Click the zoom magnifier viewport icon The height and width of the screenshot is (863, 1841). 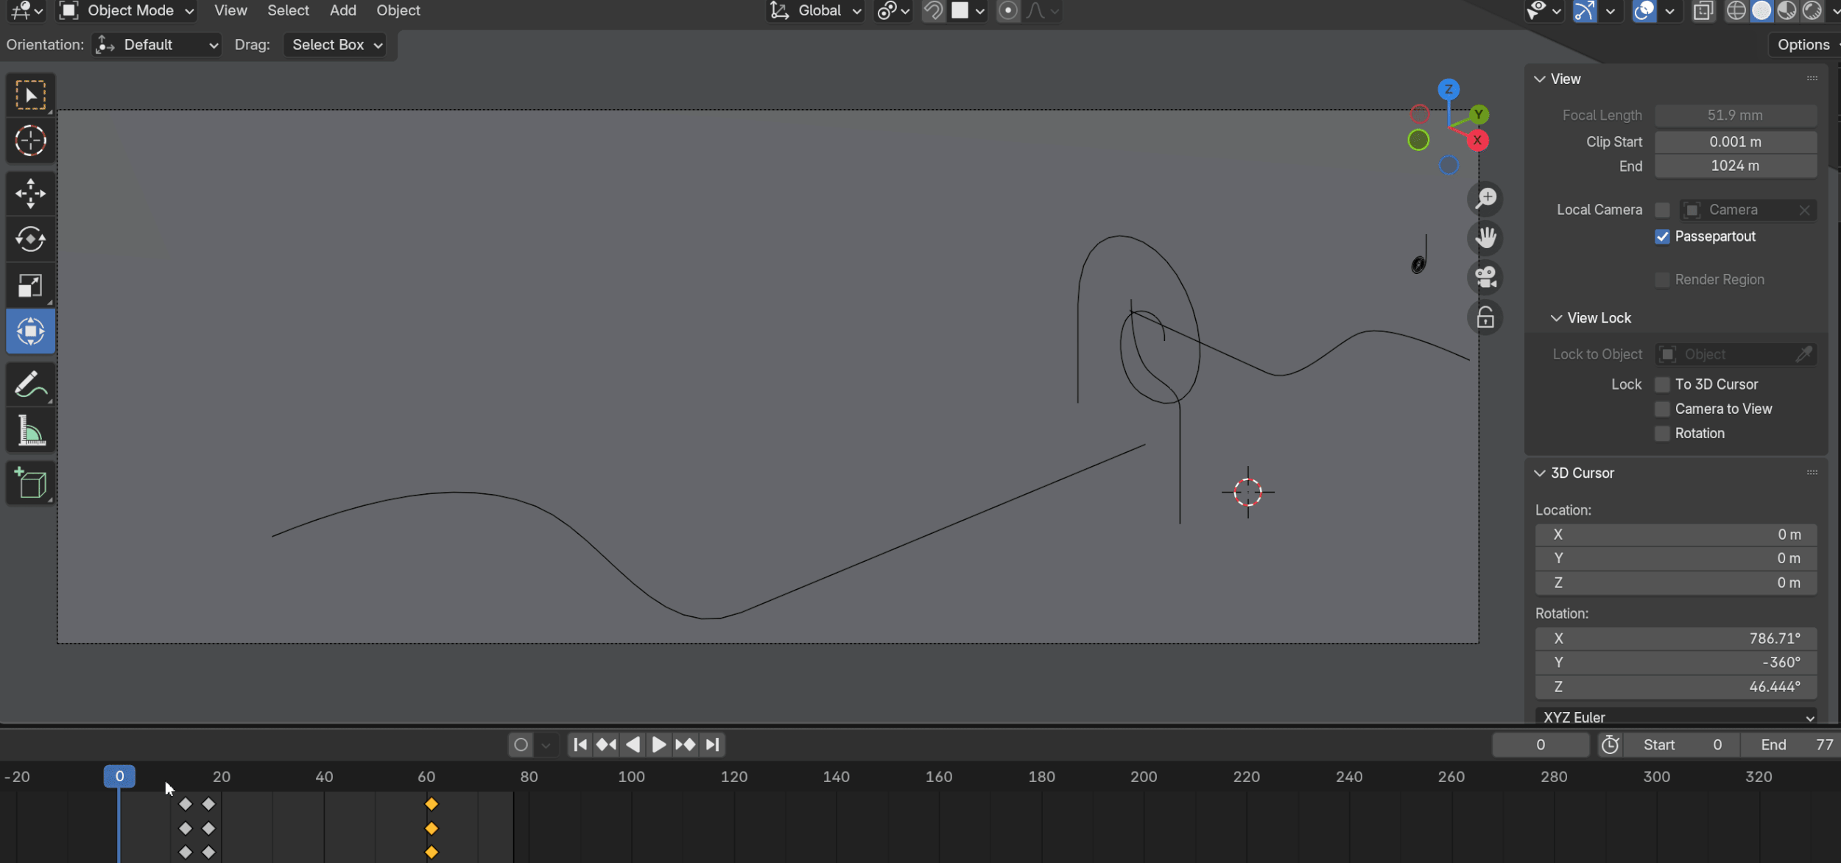[1485, 198]
